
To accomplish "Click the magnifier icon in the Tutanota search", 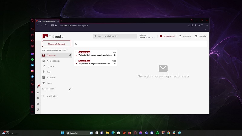I will [x=95, y=36].
